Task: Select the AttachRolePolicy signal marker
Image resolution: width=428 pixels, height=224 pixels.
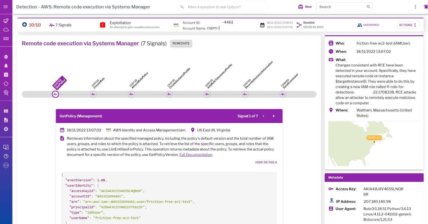Action: click(131, 94)
